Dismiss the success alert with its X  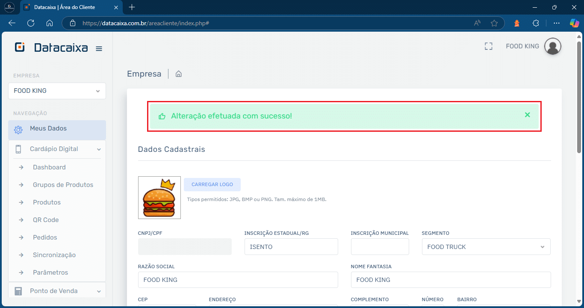click(527, 115)
